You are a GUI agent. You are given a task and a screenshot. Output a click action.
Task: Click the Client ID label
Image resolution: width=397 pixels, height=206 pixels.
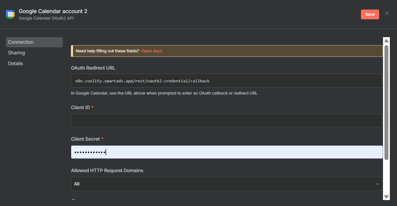(80, 107)
